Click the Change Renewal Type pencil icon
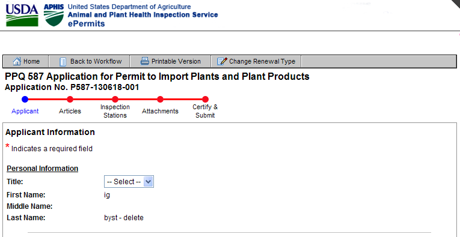Viewport: 460px width, 237px height. [x=222, y=61]
